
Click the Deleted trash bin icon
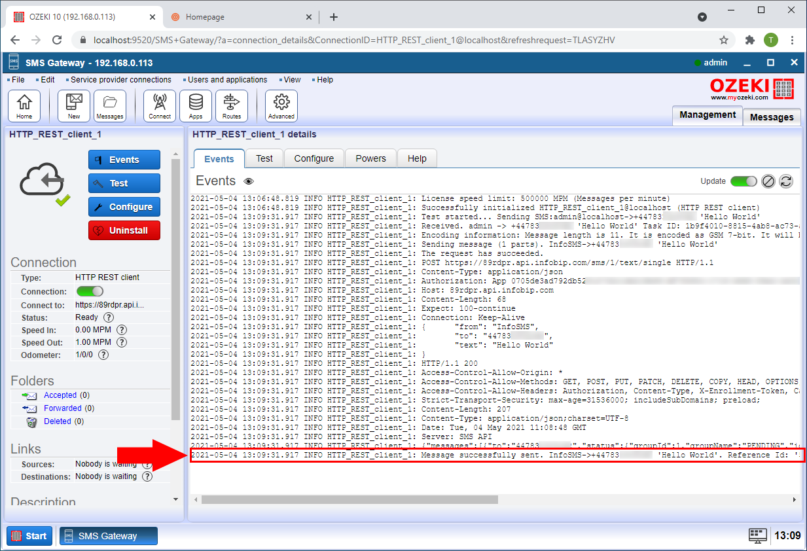[31, 421]
